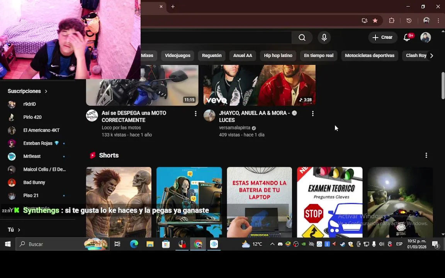
Task: Expand the Suscripciones section
Action: click(x=27, y=91)
